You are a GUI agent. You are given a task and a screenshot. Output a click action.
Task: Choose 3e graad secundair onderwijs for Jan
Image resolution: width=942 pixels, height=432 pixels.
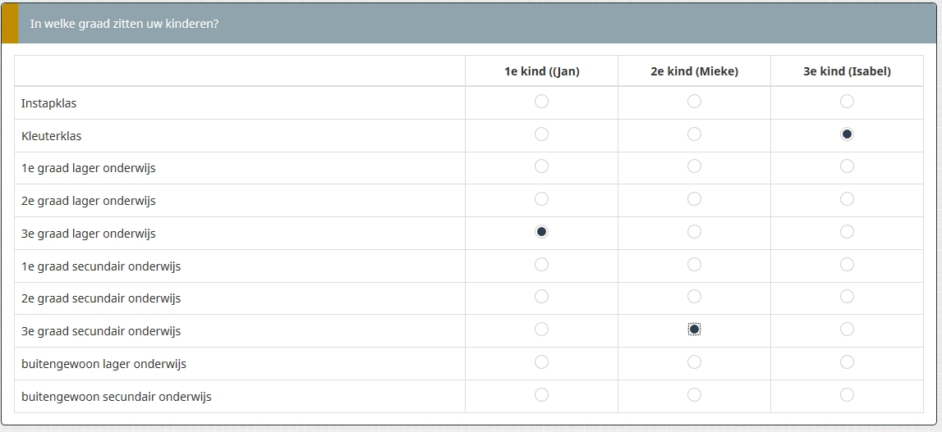click(x=541, y=330)
